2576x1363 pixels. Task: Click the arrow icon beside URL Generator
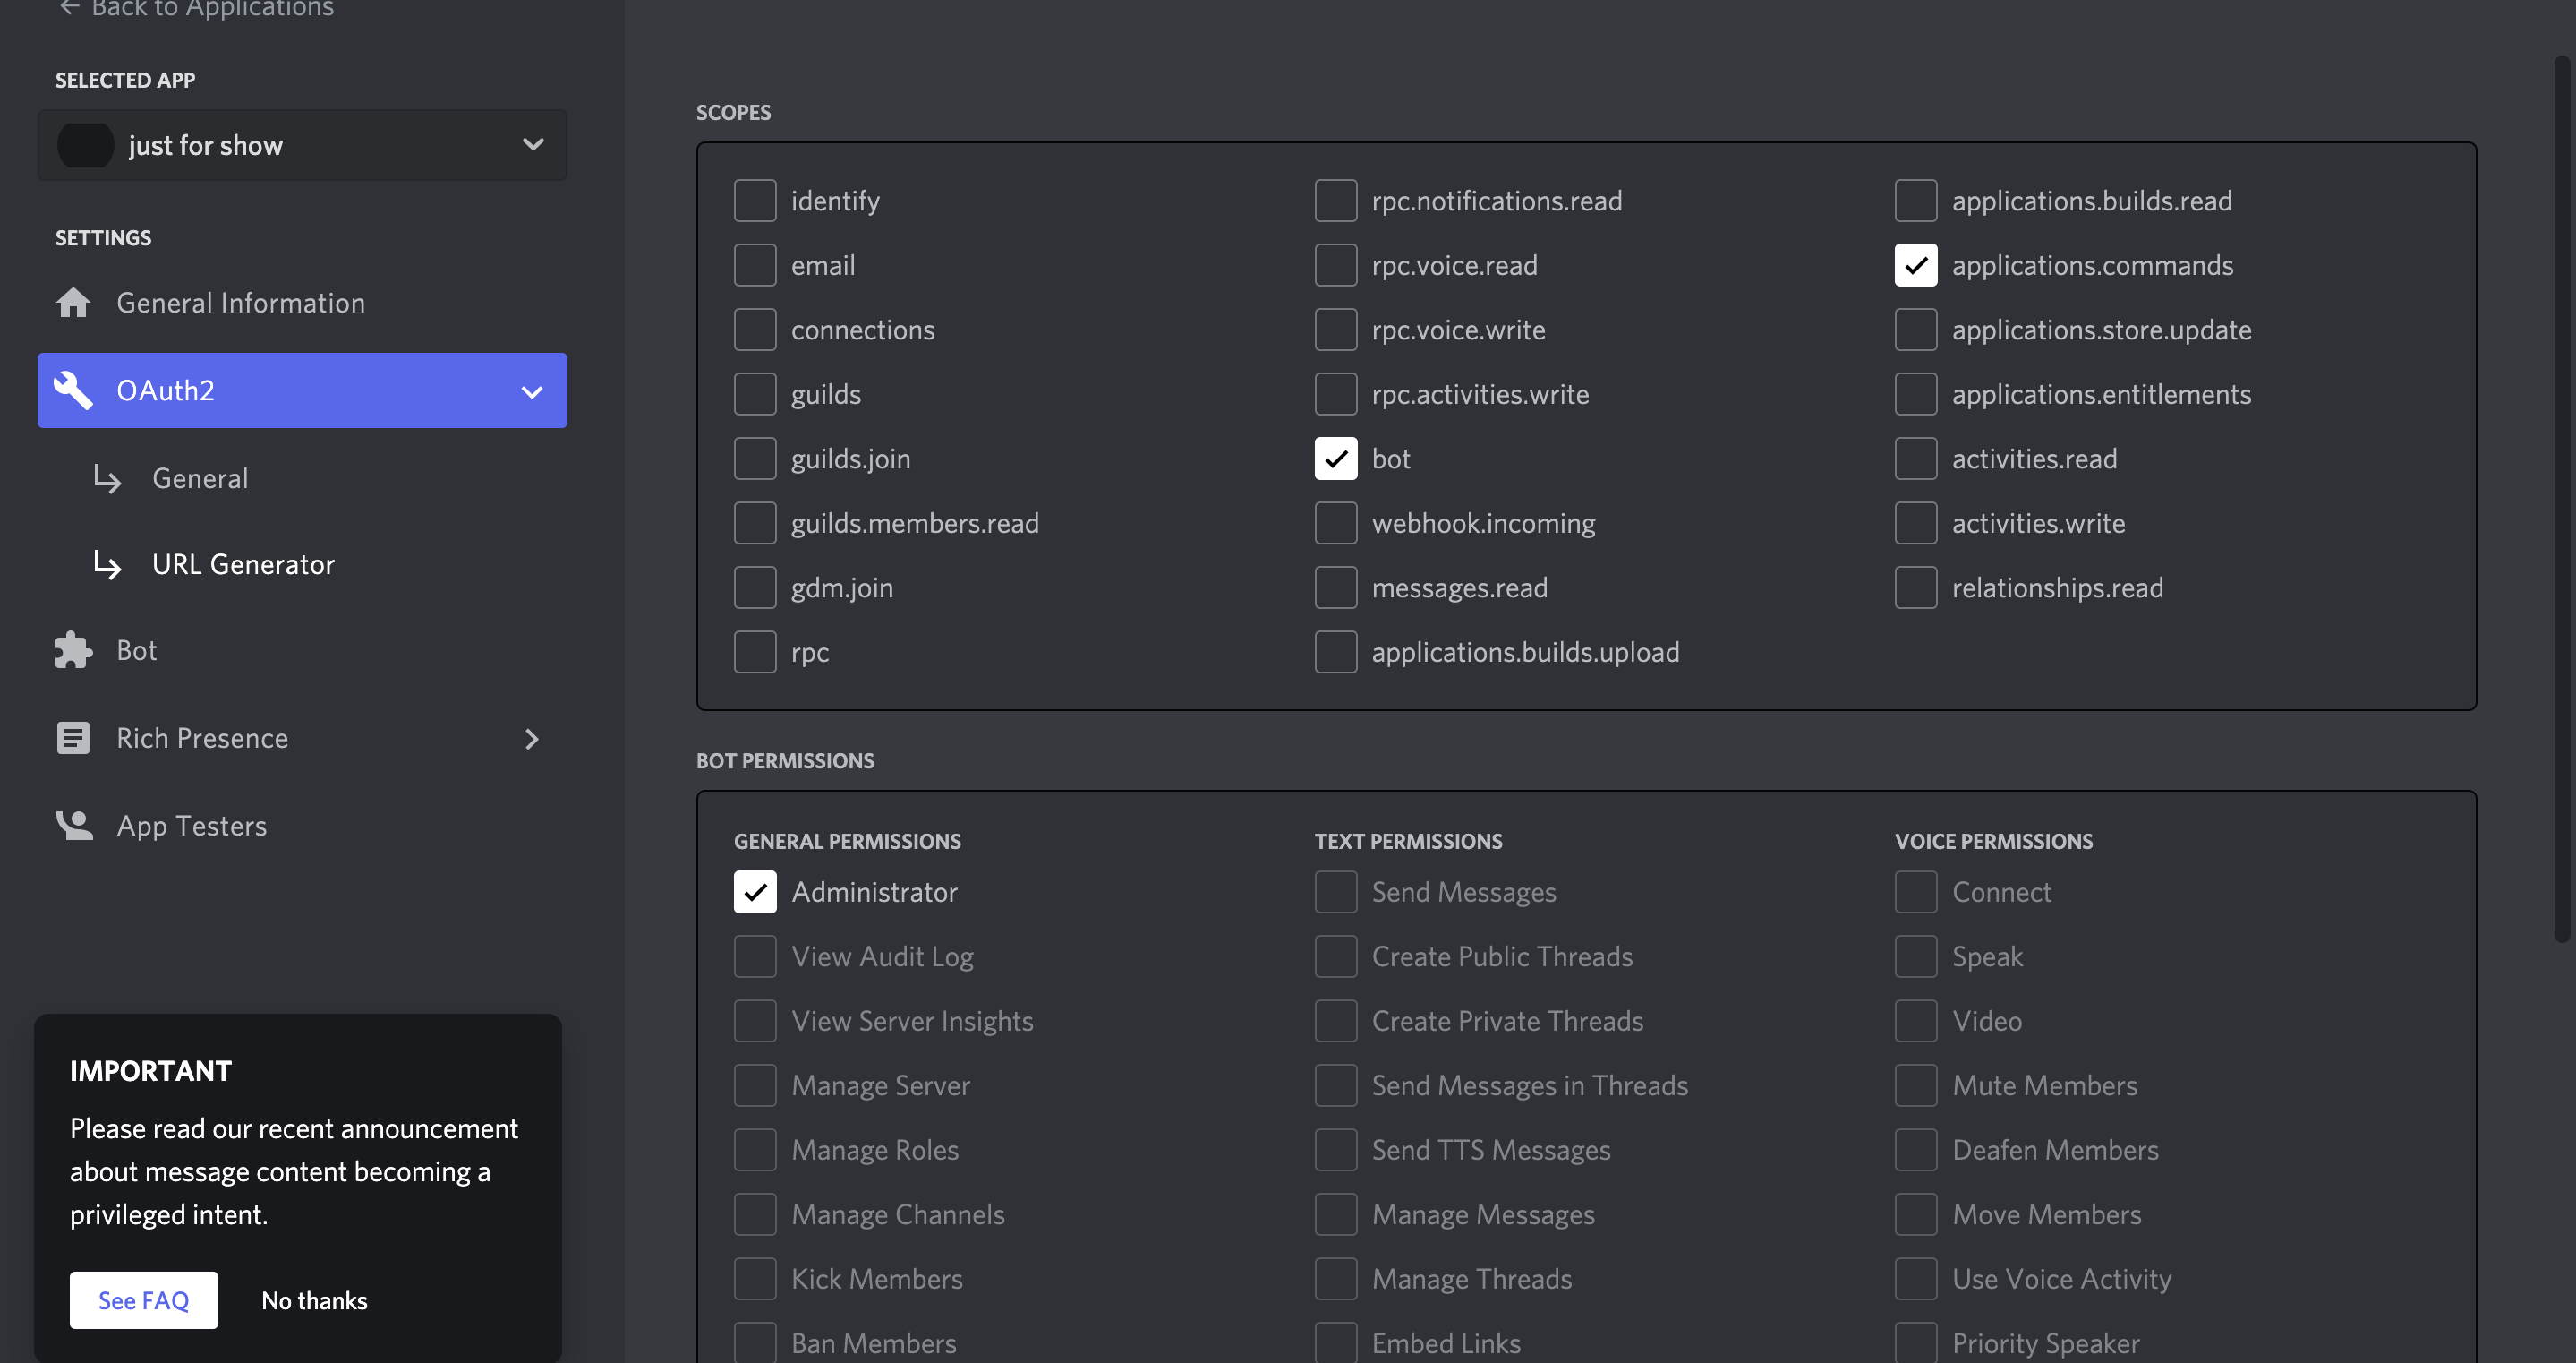click(107, 565)
